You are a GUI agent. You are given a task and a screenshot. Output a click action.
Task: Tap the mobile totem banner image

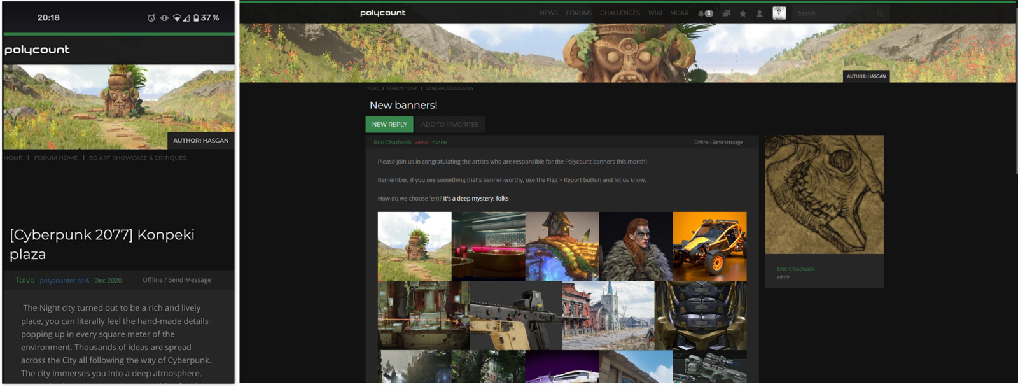(x=119, y=107)
